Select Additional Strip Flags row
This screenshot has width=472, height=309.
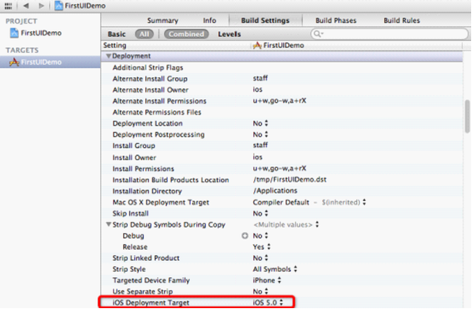[x=148, y=67]
